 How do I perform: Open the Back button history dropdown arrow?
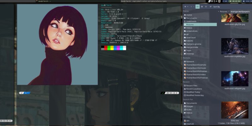click(188, 6)
